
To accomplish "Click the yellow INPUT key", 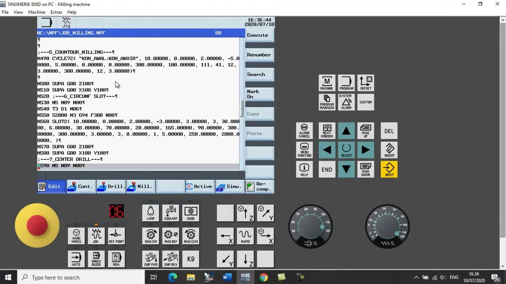I will tap(389, 169).
